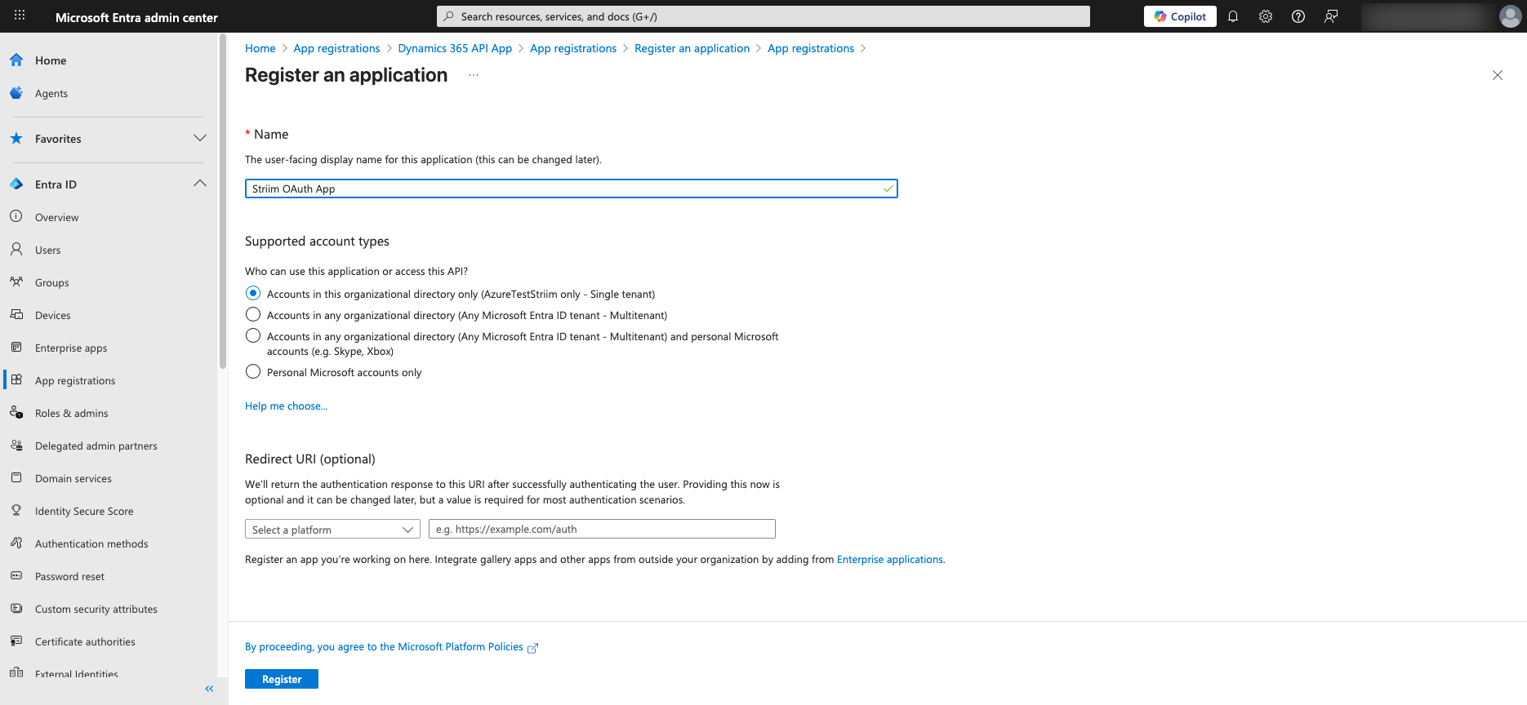Screen dimensions: 1527x705
Task: Open the Select a platform dropdown
Action: point(332,529)
